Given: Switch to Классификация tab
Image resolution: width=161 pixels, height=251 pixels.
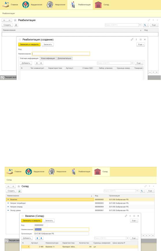Looking at the screenshot, I should pos(48,58).
